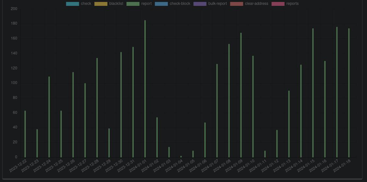The width and height of the screenshot is (367, 182).
Task: Select the tallest bar for 2024-01-01
Action: (x=145, y=89)
